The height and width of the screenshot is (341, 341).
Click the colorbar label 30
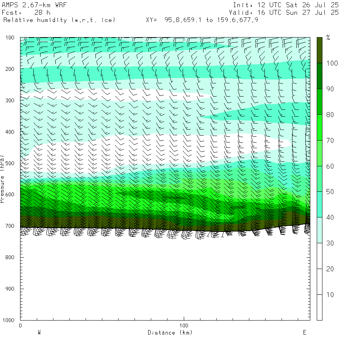click(x=330, y=243)
